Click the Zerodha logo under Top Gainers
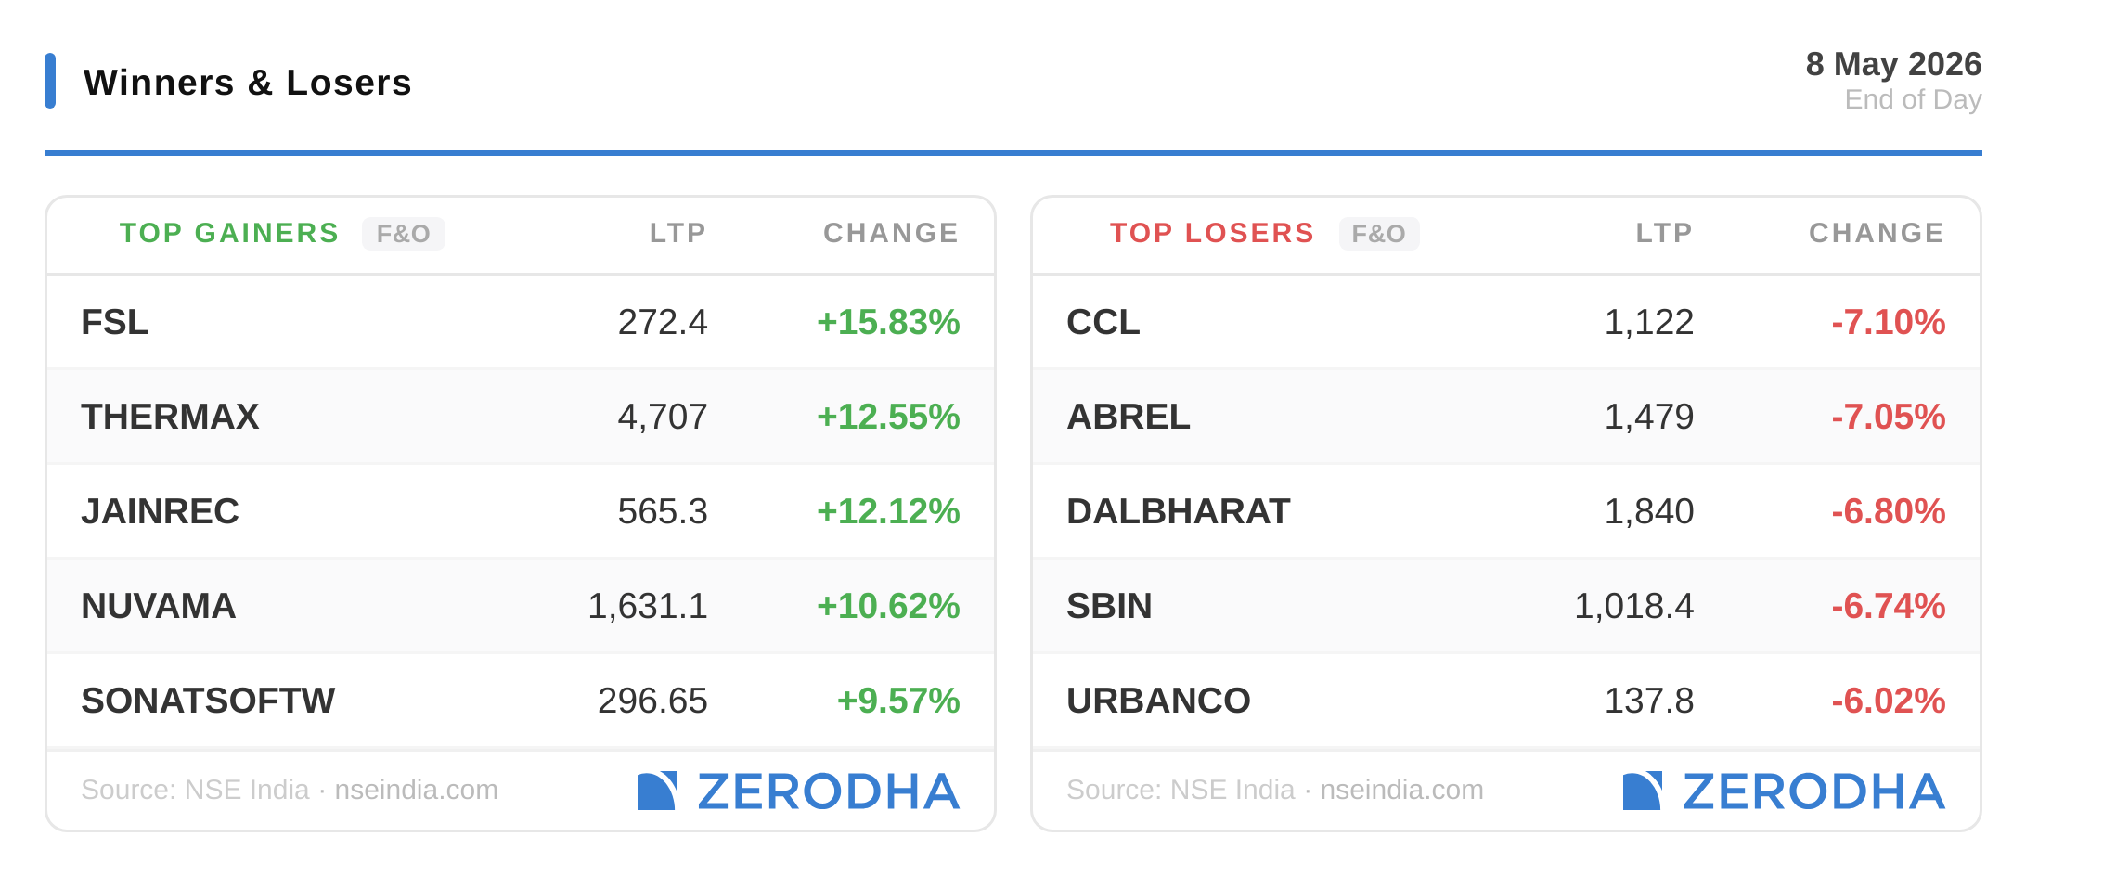 798,791
